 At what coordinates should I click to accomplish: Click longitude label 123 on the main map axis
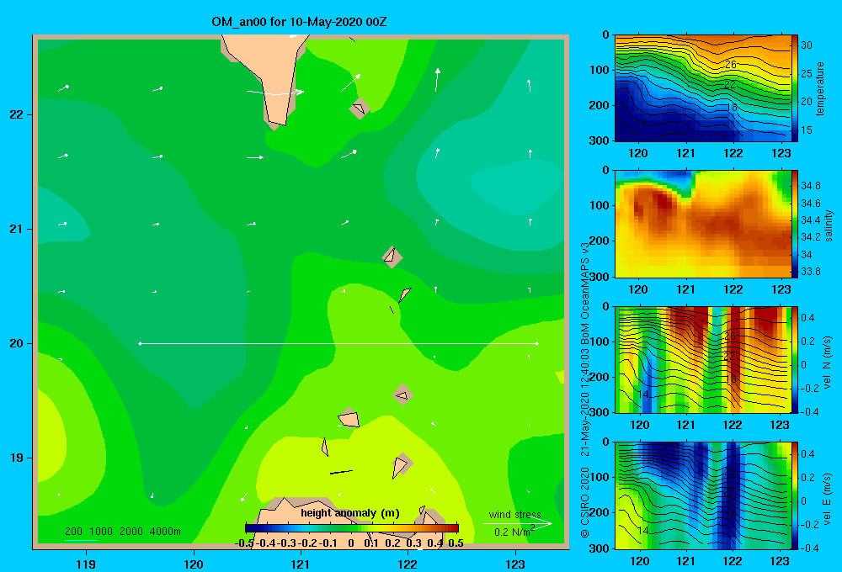(515, 564)
